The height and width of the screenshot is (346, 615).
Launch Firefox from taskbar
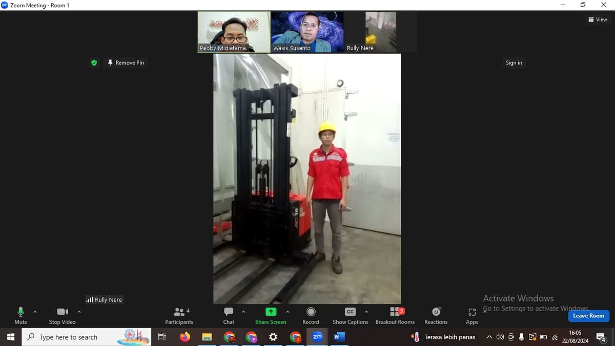point(185,337)
